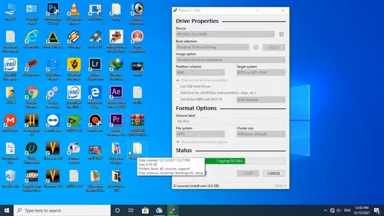Open the Cluster size dropdown

click(261, 134)
